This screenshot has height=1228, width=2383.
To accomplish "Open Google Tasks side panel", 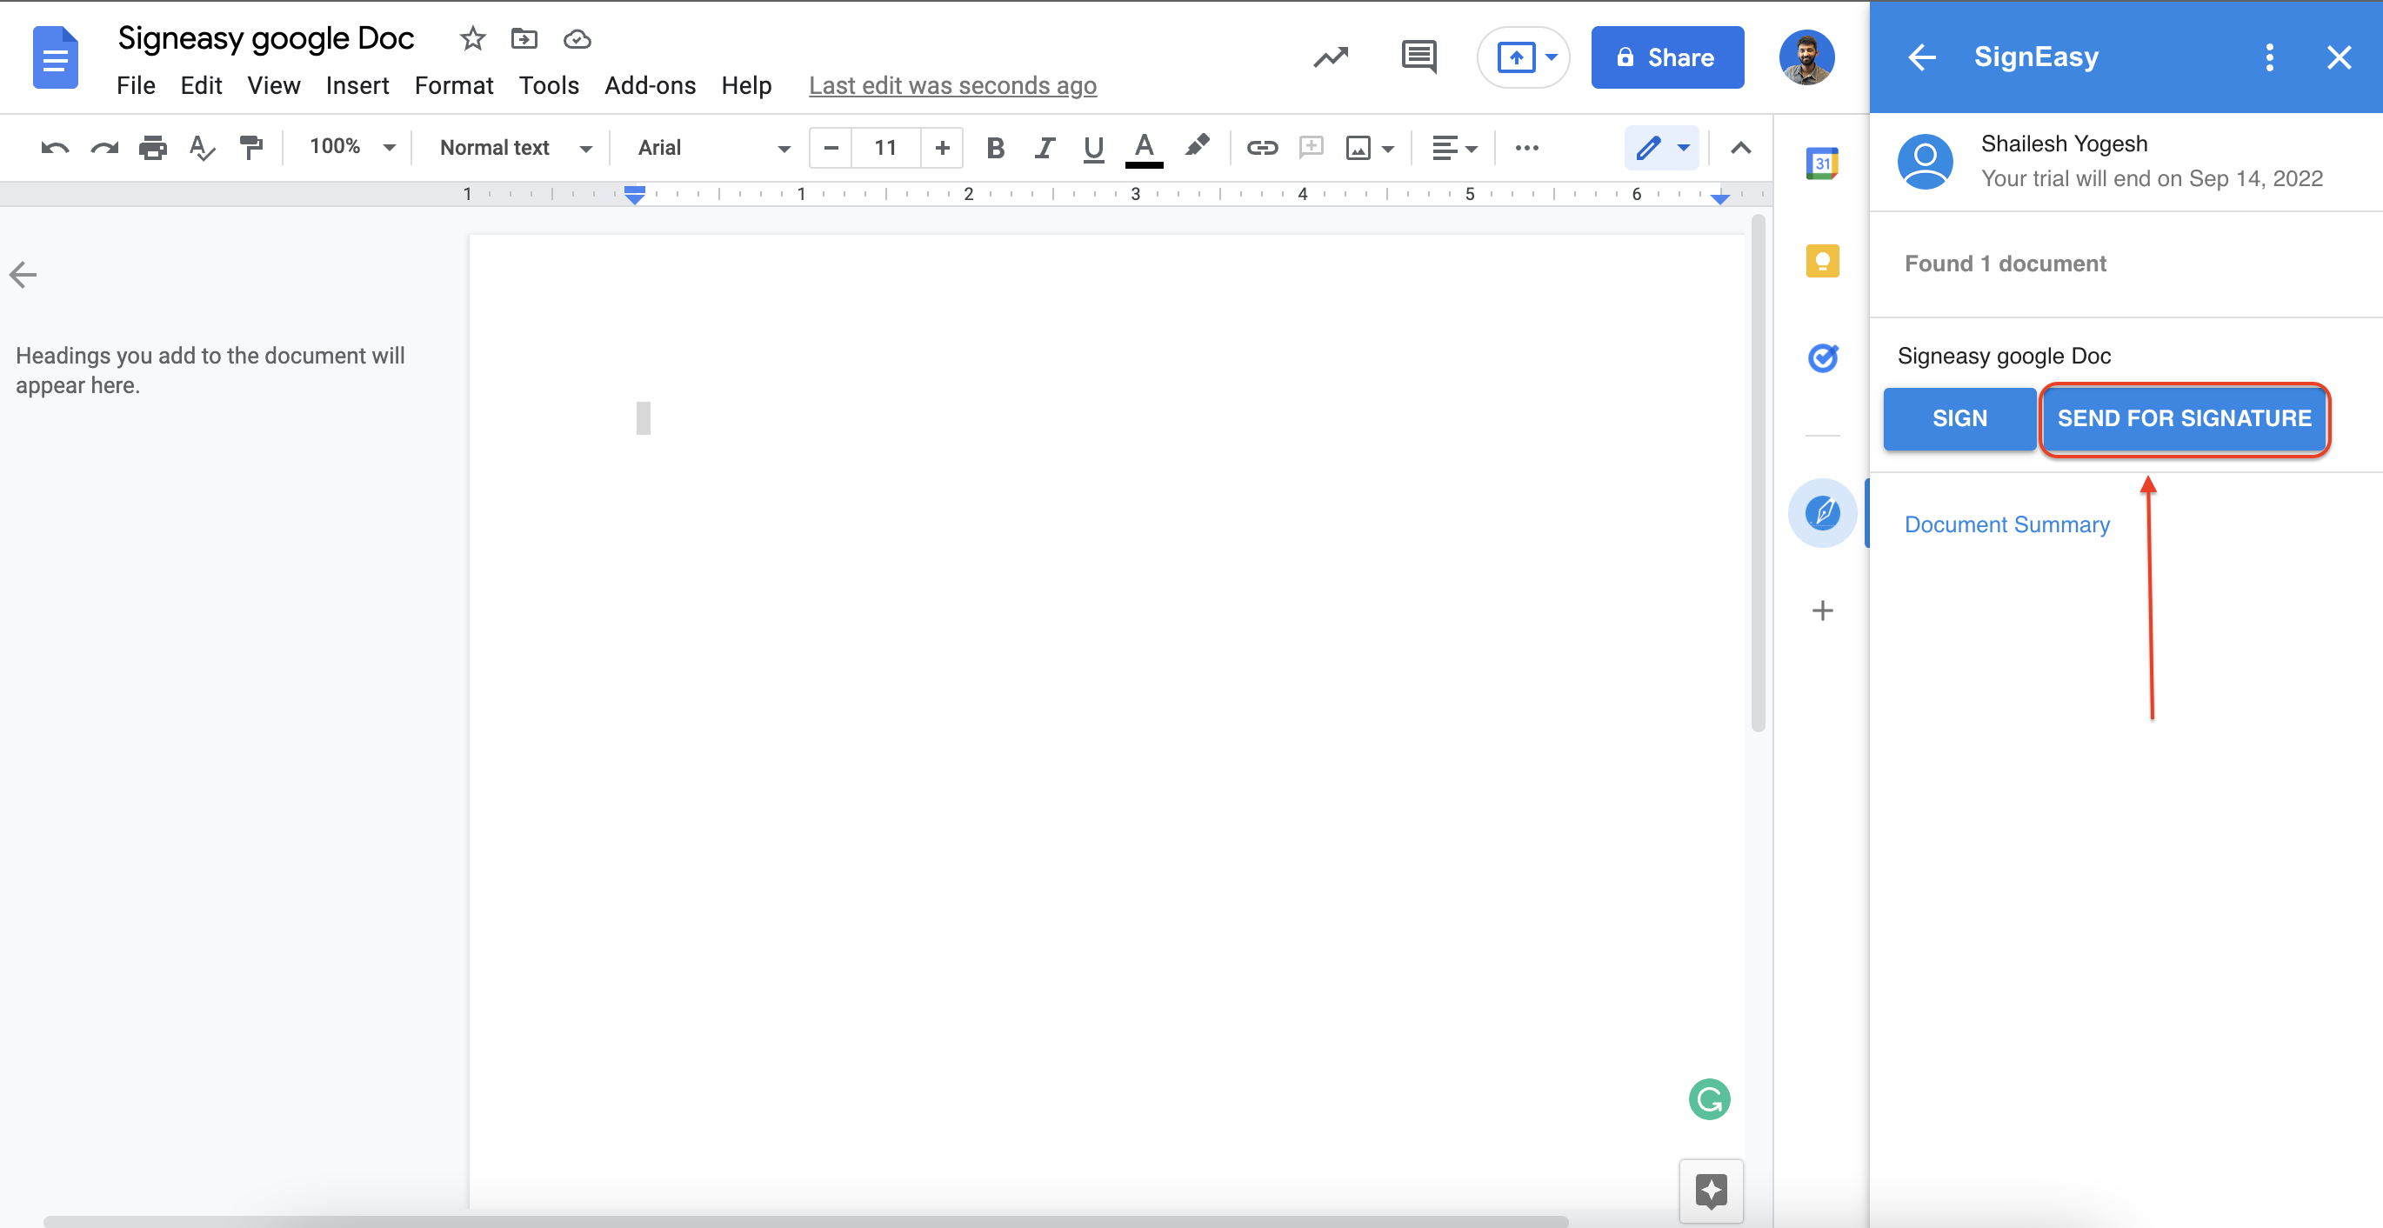I will pyautogui.click(x=1821, y=358).
